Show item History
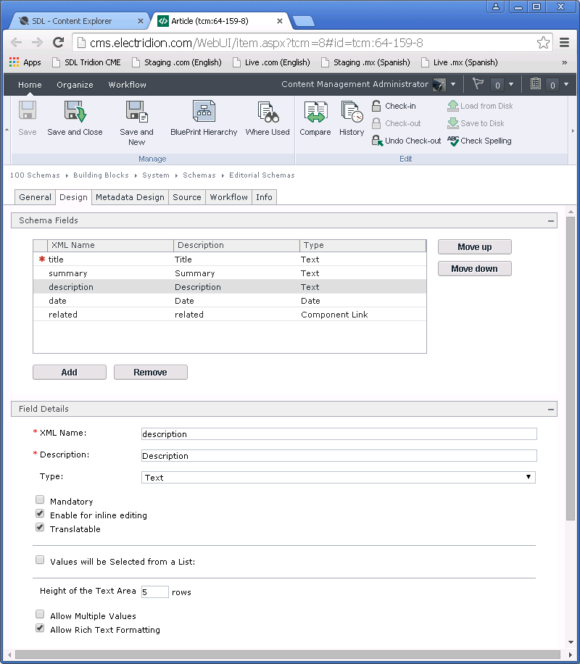The width and height of the screenshot is (580, 664). point(352,112)
